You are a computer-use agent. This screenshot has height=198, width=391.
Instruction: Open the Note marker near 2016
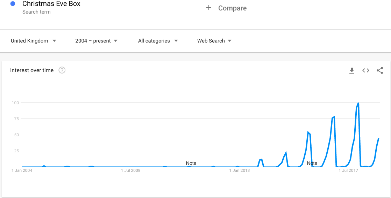(312, 163)
